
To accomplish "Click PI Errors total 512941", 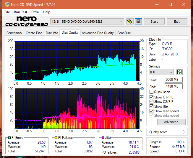I will pyautogui.click(x=40, y=151).
